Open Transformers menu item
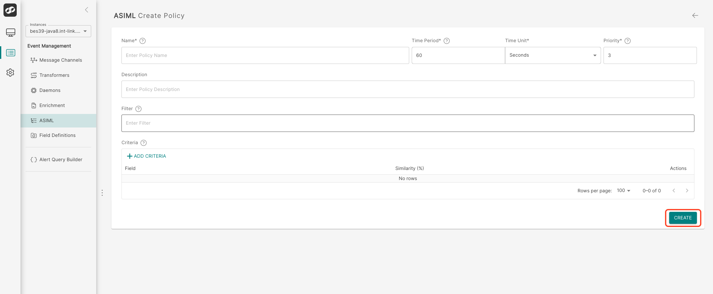Image resolution: width=713 pixels, height=294 pixels. 58,75
